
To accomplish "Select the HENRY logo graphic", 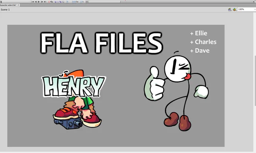I will (74, 86).
